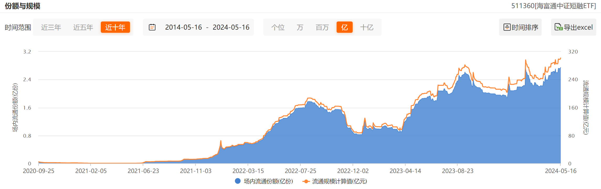Switch unit to 亿
Viewport: 601px width, 189px height.
point(344,27)
